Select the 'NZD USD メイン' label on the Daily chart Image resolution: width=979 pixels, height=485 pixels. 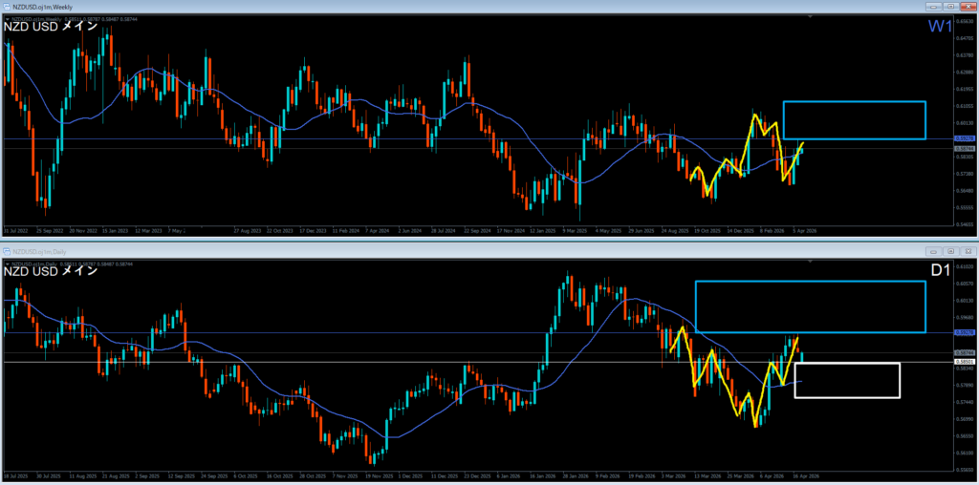tap(51, 271)
